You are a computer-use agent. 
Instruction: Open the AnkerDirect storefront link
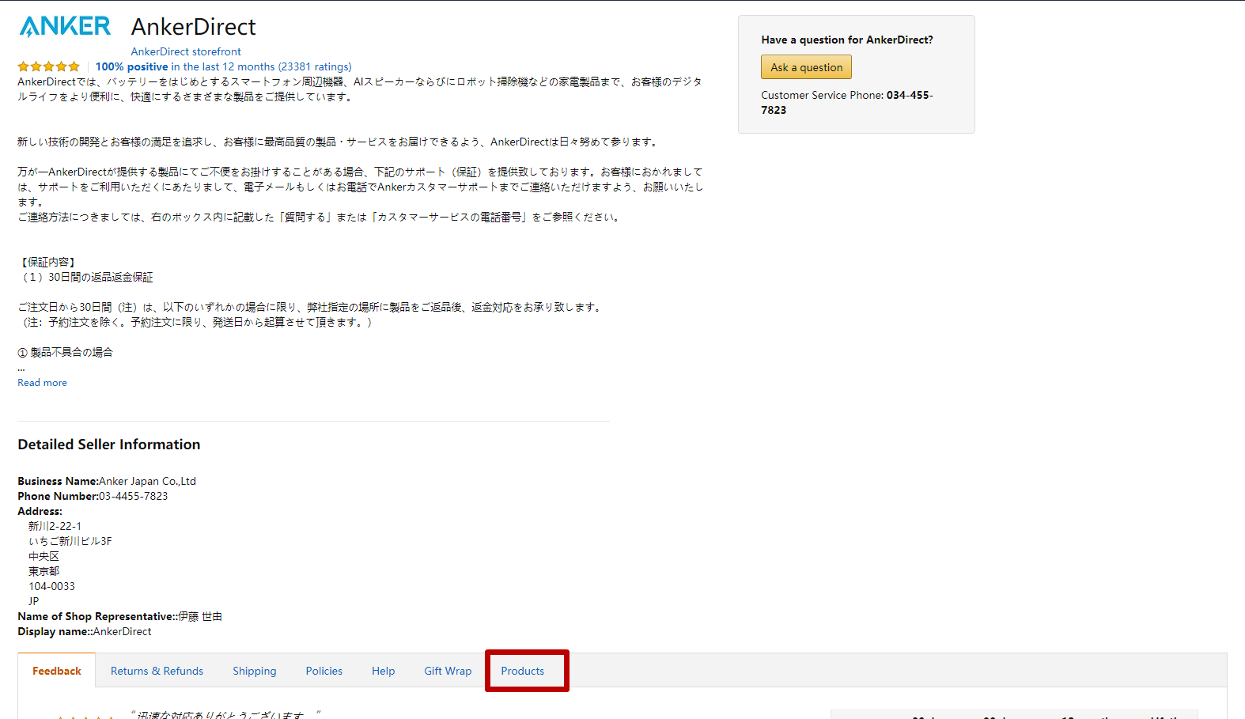(186, 51)
